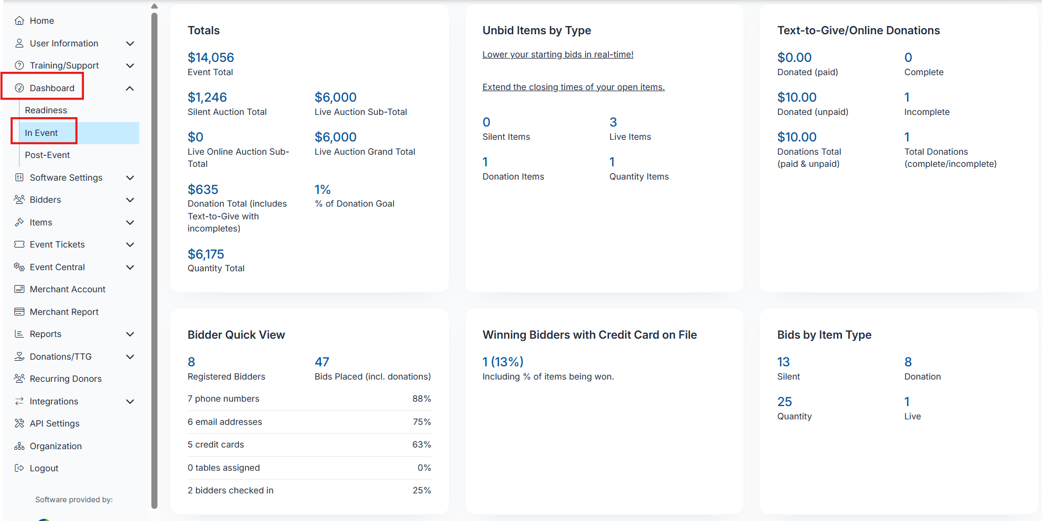Image resolution: width=1042 pixels, height=521 pixels.
Task: Expand the User Information chevron
Action: coord(130,43)
